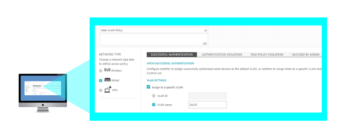Image resolution: width=346 pixels, height=138 pixels.
Task: Click the NETWORK TYPE heading text
Action: pyautogui.click(x=110, y=55)
